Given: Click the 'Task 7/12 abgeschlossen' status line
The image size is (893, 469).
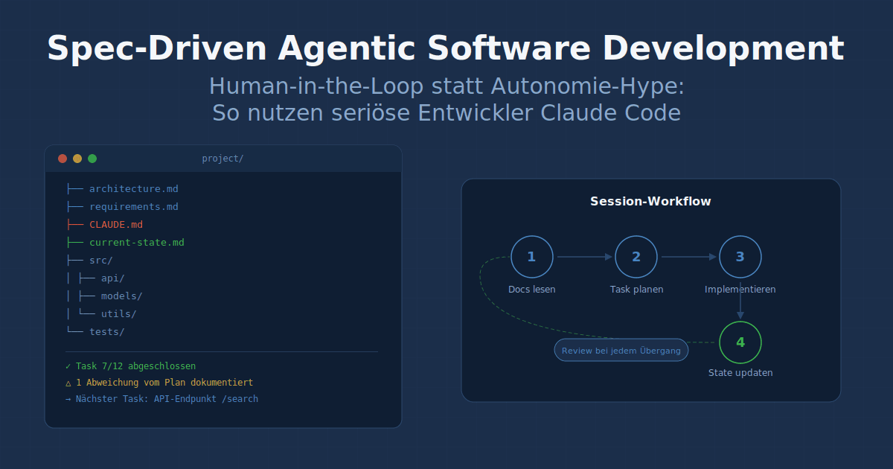Looking at the screenshot, I should tap(131, 366).
